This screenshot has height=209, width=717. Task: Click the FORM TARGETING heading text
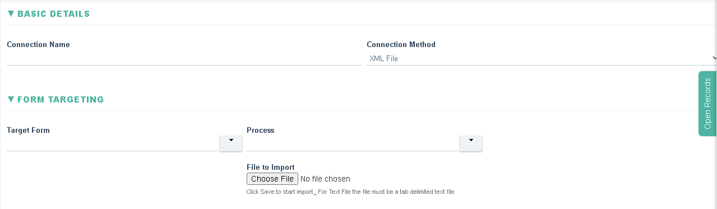[x=61, y=100]
